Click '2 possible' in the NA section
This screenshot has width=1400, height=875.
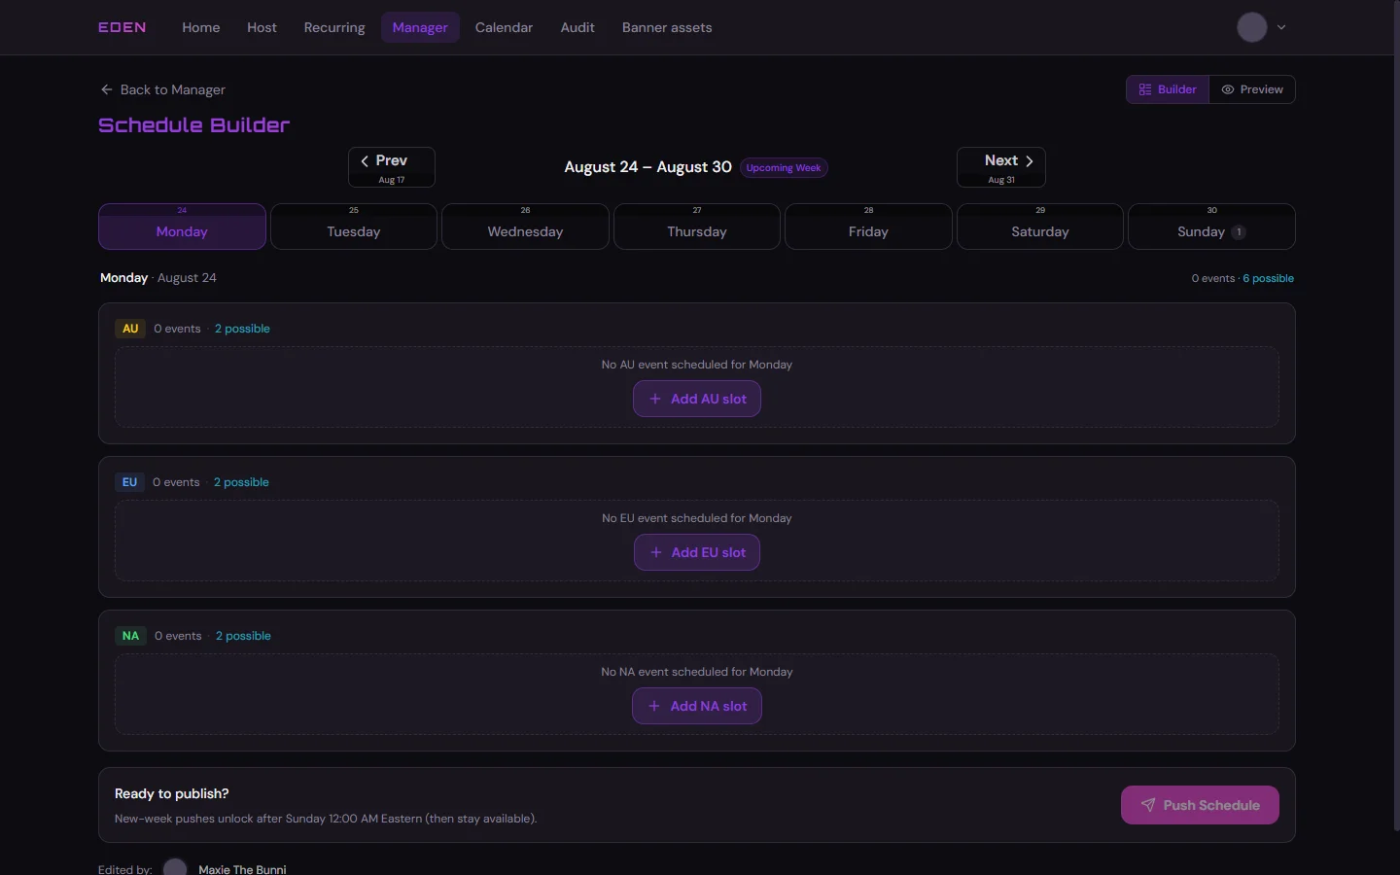click(x=243, y=636)
